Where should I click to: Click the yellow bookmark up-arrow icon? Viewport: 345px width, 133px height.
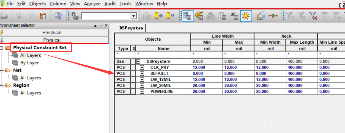point(170,16)
